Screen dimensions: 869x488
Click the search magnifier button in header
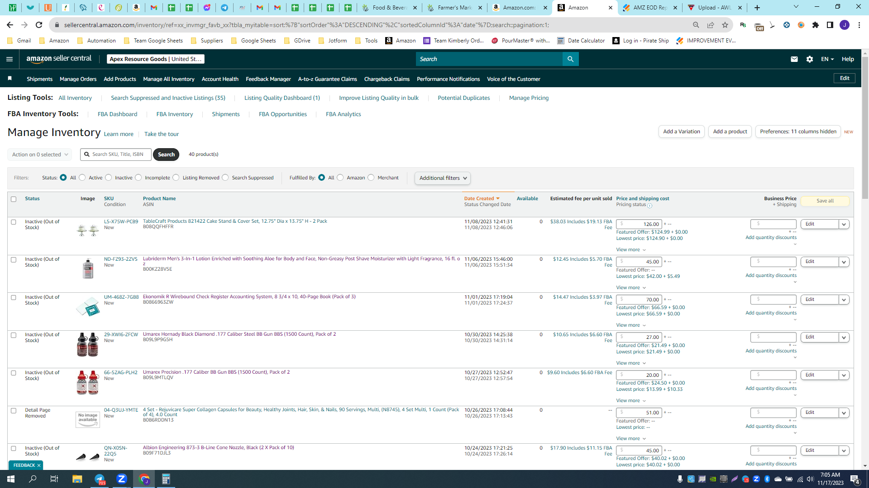click(x=570, y=59)
